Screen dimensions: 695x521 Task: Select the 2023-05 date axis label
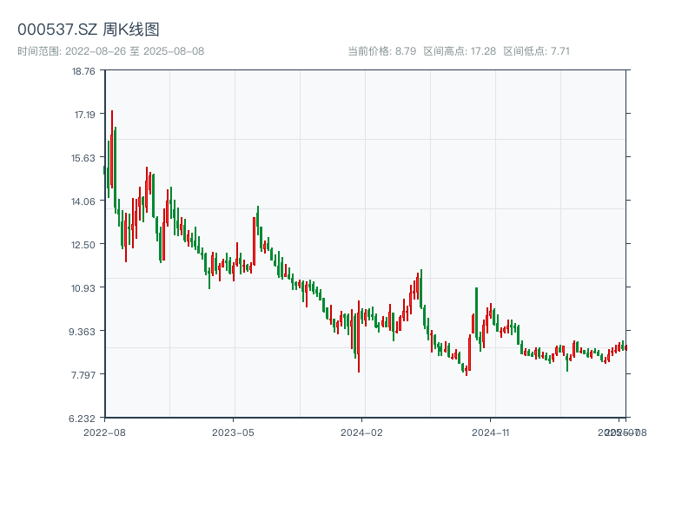coord(233,432)
